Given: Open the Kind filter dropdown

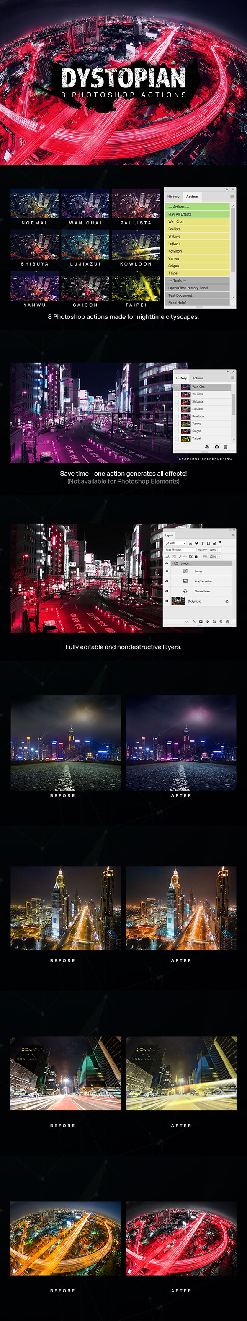Looking at the screenshot, I should tap(175, 543).
